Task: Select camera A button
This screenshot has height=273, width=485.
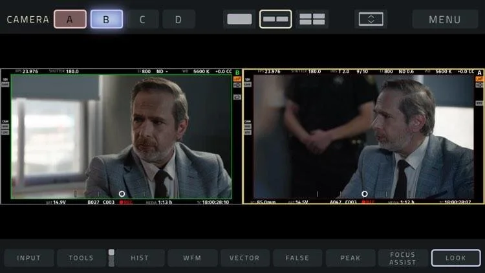Action: (70, 19)
